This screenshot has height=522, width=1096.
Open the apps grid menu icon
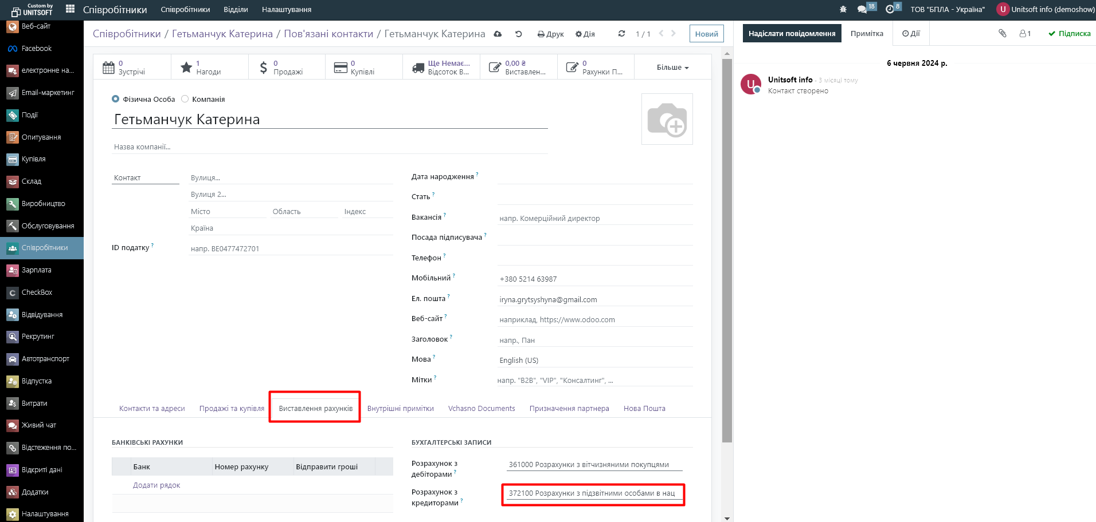coord(71,9)
